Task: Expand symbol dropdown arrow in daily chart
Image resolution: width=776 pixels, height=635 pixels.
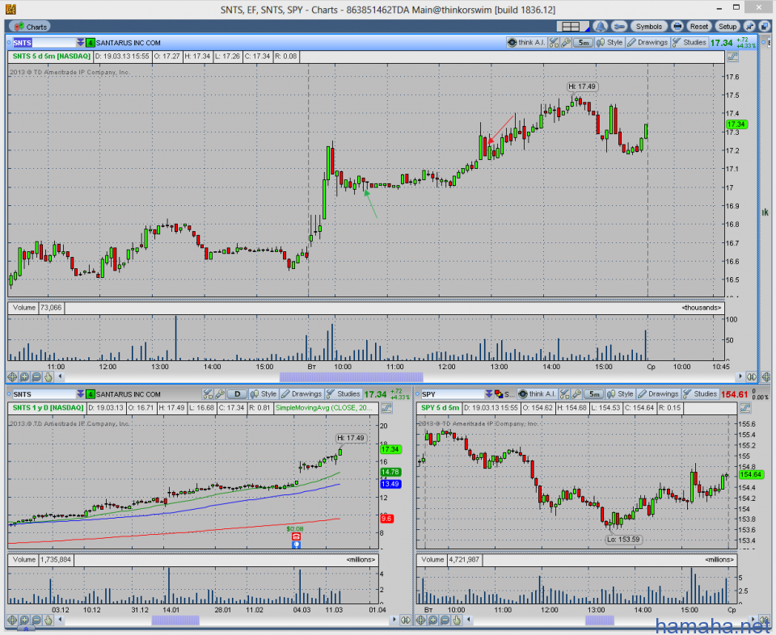Action: 80,394
